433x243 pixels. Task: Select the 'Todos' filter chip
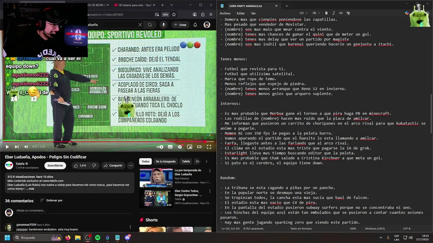tap(145, 161)
